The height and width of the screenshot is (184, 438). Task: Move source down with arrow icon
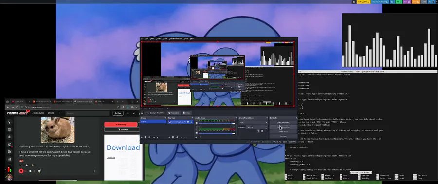(x=185, y=137)
